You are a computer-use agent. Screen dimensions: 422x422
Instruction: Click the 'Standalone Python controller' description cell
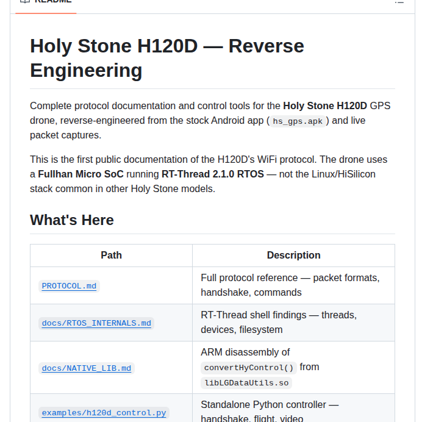(x=293, y=409)
